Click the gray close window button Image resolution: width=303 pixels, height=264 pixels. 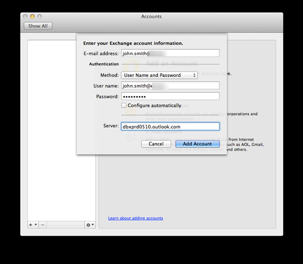click(x=25, y=16)
